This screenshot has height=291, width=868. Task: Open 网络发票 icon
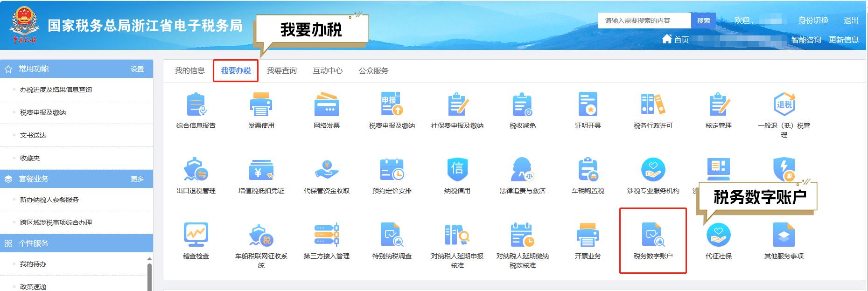[x=327, y=104]
